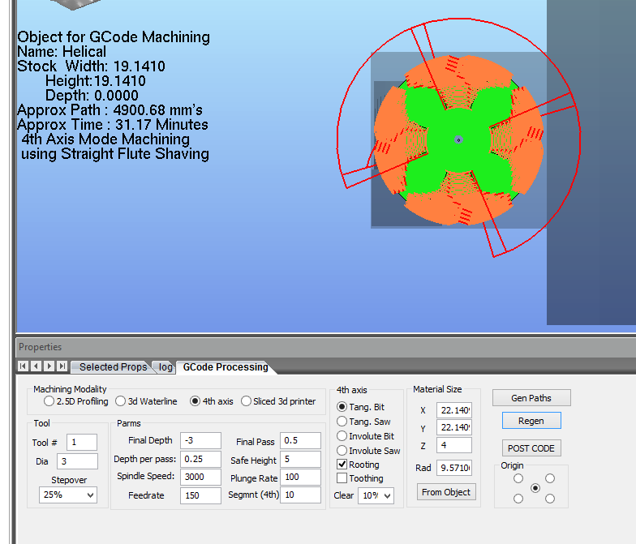Click the gear center point marker
This screenshot has width=636, height=544.
[x=459, y=139]
